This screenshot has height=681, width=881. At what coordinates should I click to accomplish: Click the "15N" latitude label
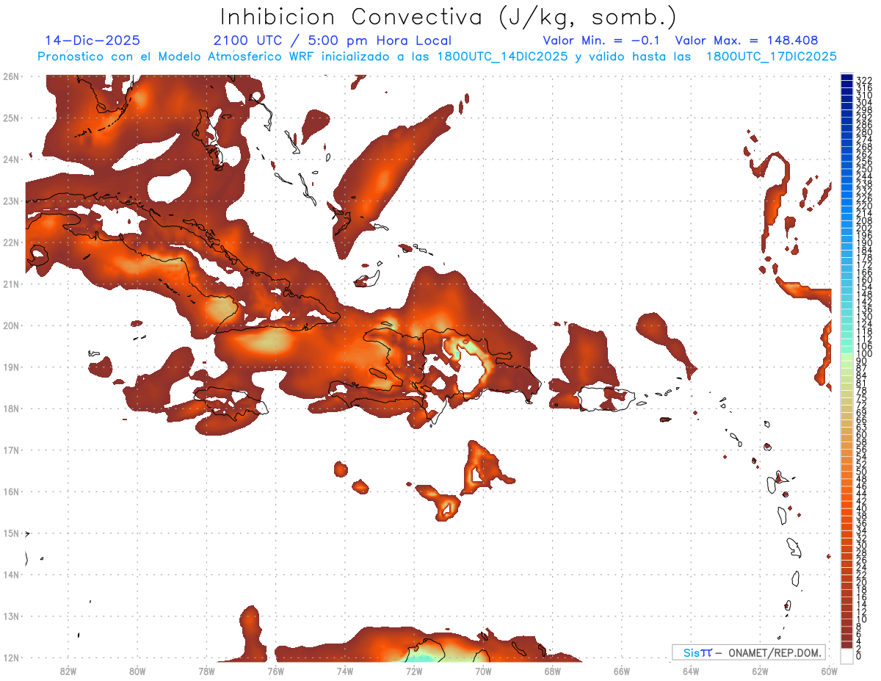point(10,533)
